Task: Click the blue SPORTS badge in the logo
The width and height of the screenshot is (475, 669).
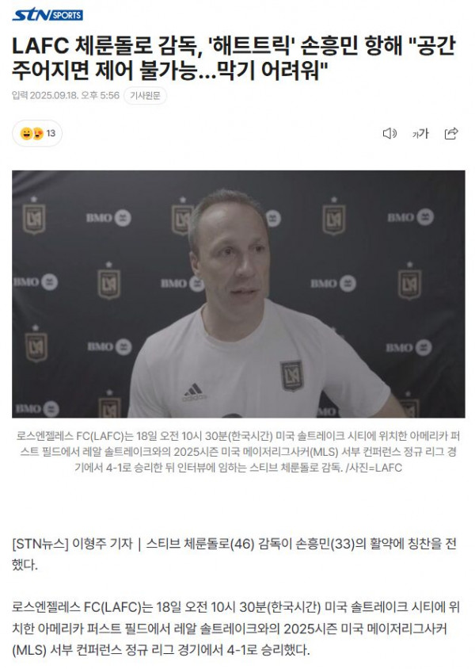Action: [66, 15]
